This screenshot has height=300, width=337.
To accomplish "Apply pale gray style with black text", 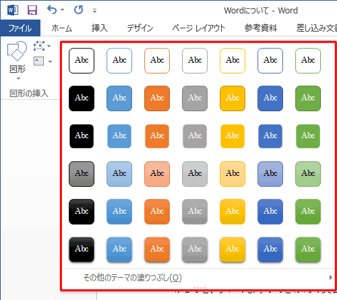I will [x=82, y=174].
